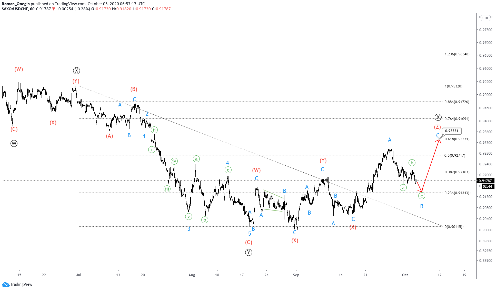497x290 pixels.
Task: Click the CHF currency badge on price axis
Action: 485,18
